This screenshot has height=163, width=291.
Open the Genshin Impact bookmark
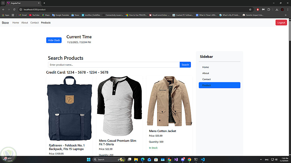253,15
